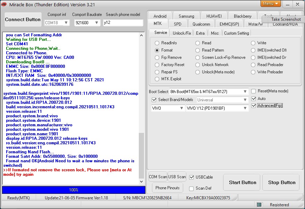This screenshot has width=305, height=209.
Task: Click the Connect Button
Action: 23,20
